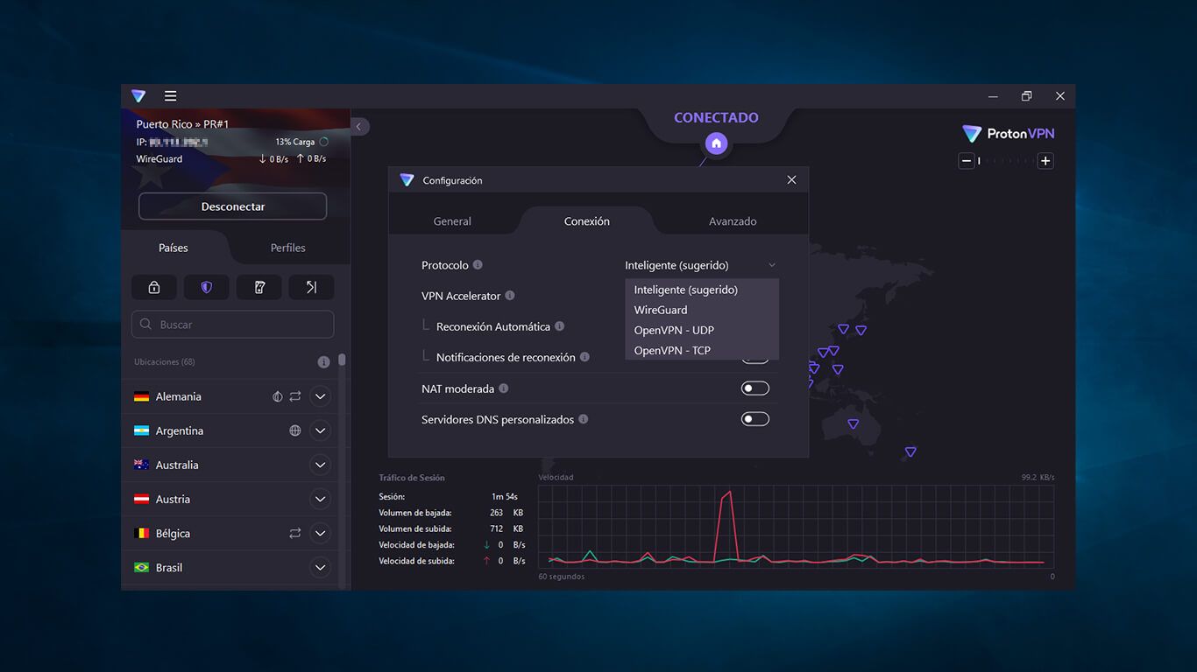Switch to the General tab
This screenshot has width=1197, height=672.
click(452, 221)
